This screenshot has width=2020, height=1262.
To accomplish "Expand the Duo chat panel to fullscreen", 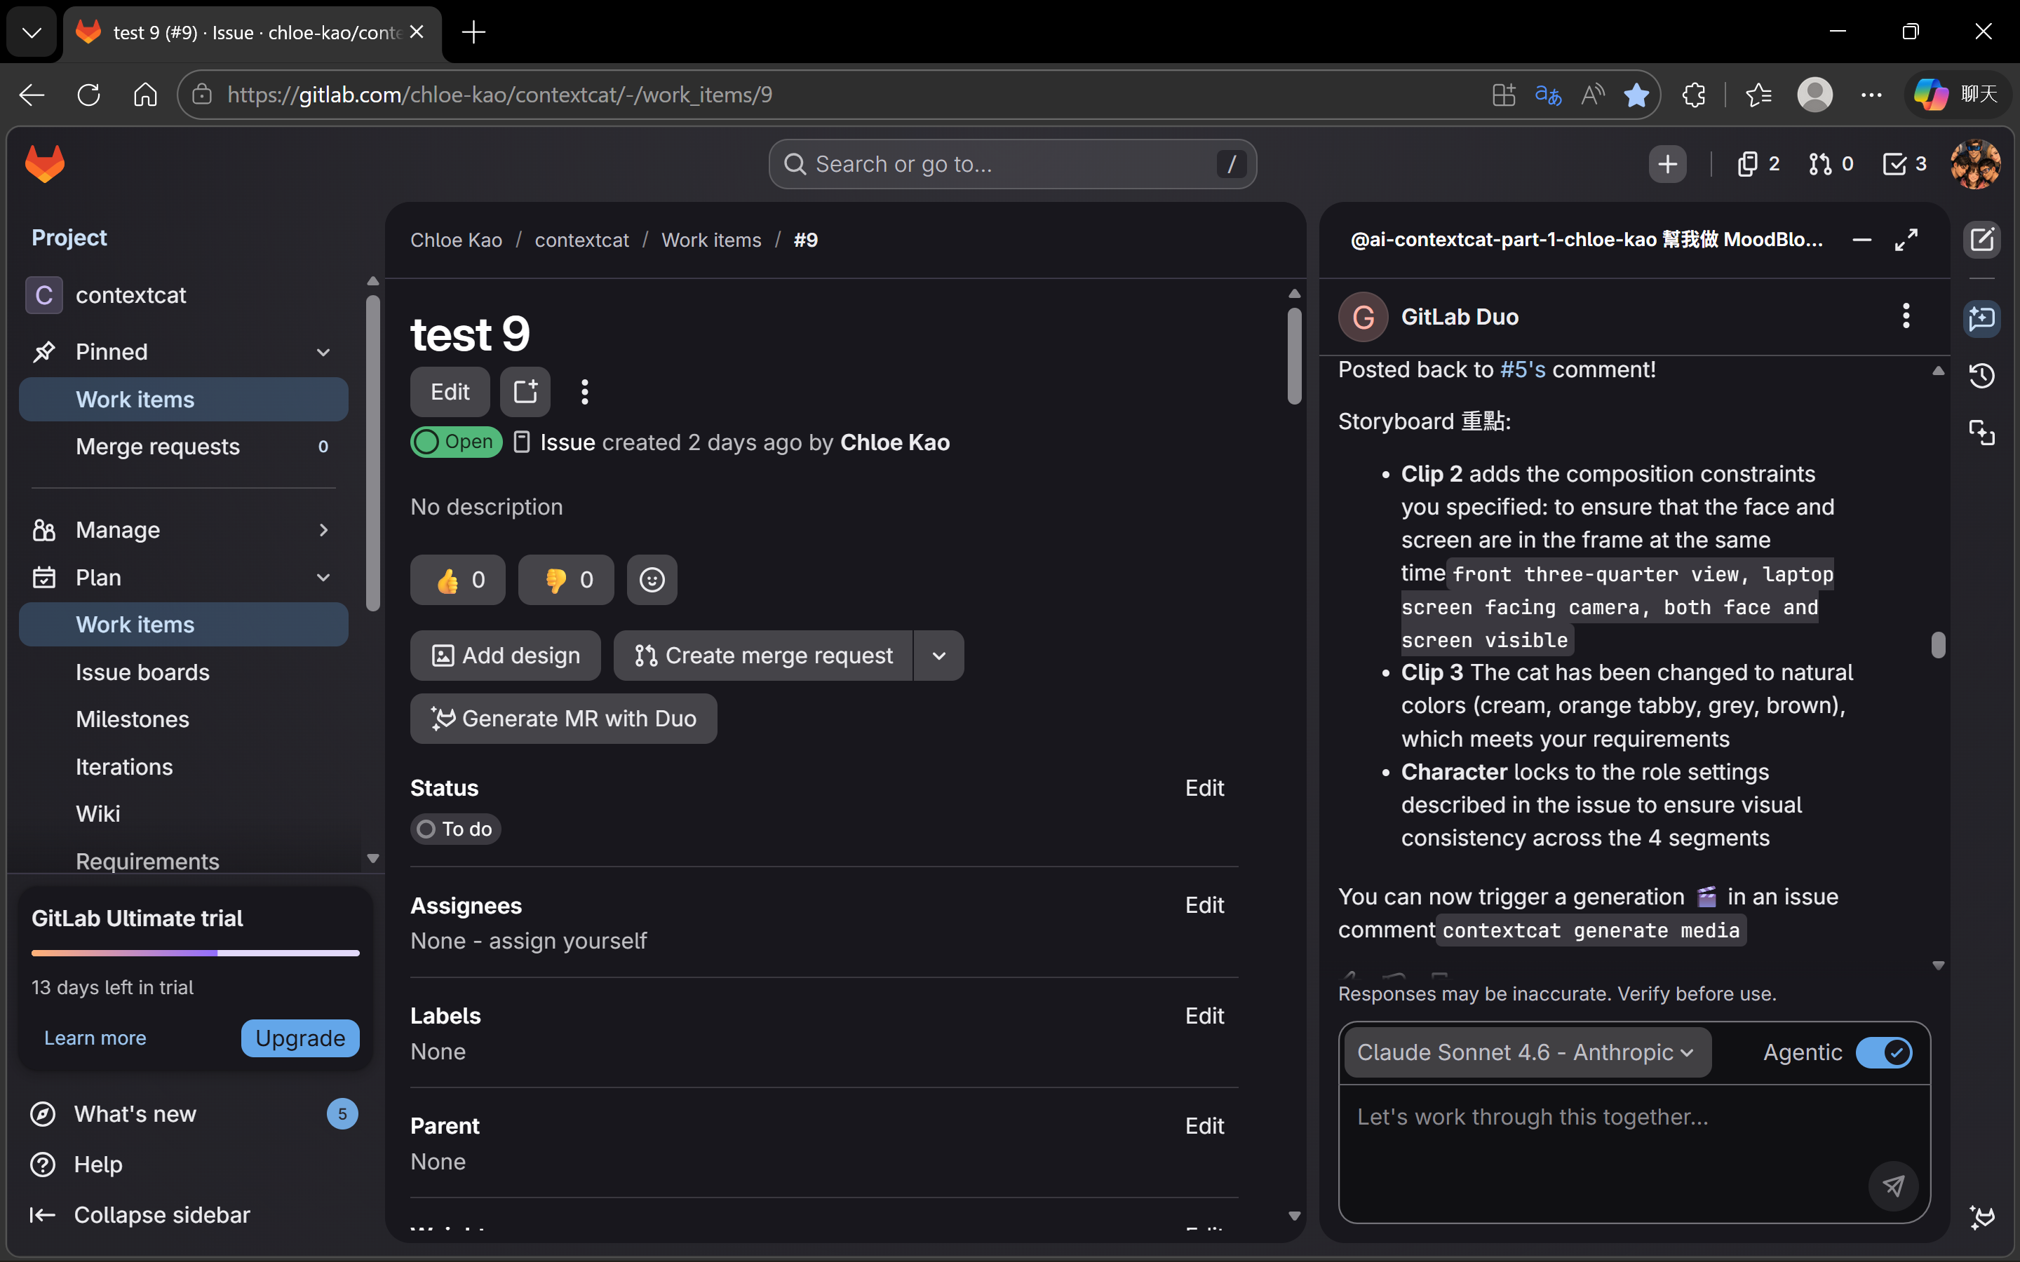I will pyautogui.click(x=1906, y=240).
